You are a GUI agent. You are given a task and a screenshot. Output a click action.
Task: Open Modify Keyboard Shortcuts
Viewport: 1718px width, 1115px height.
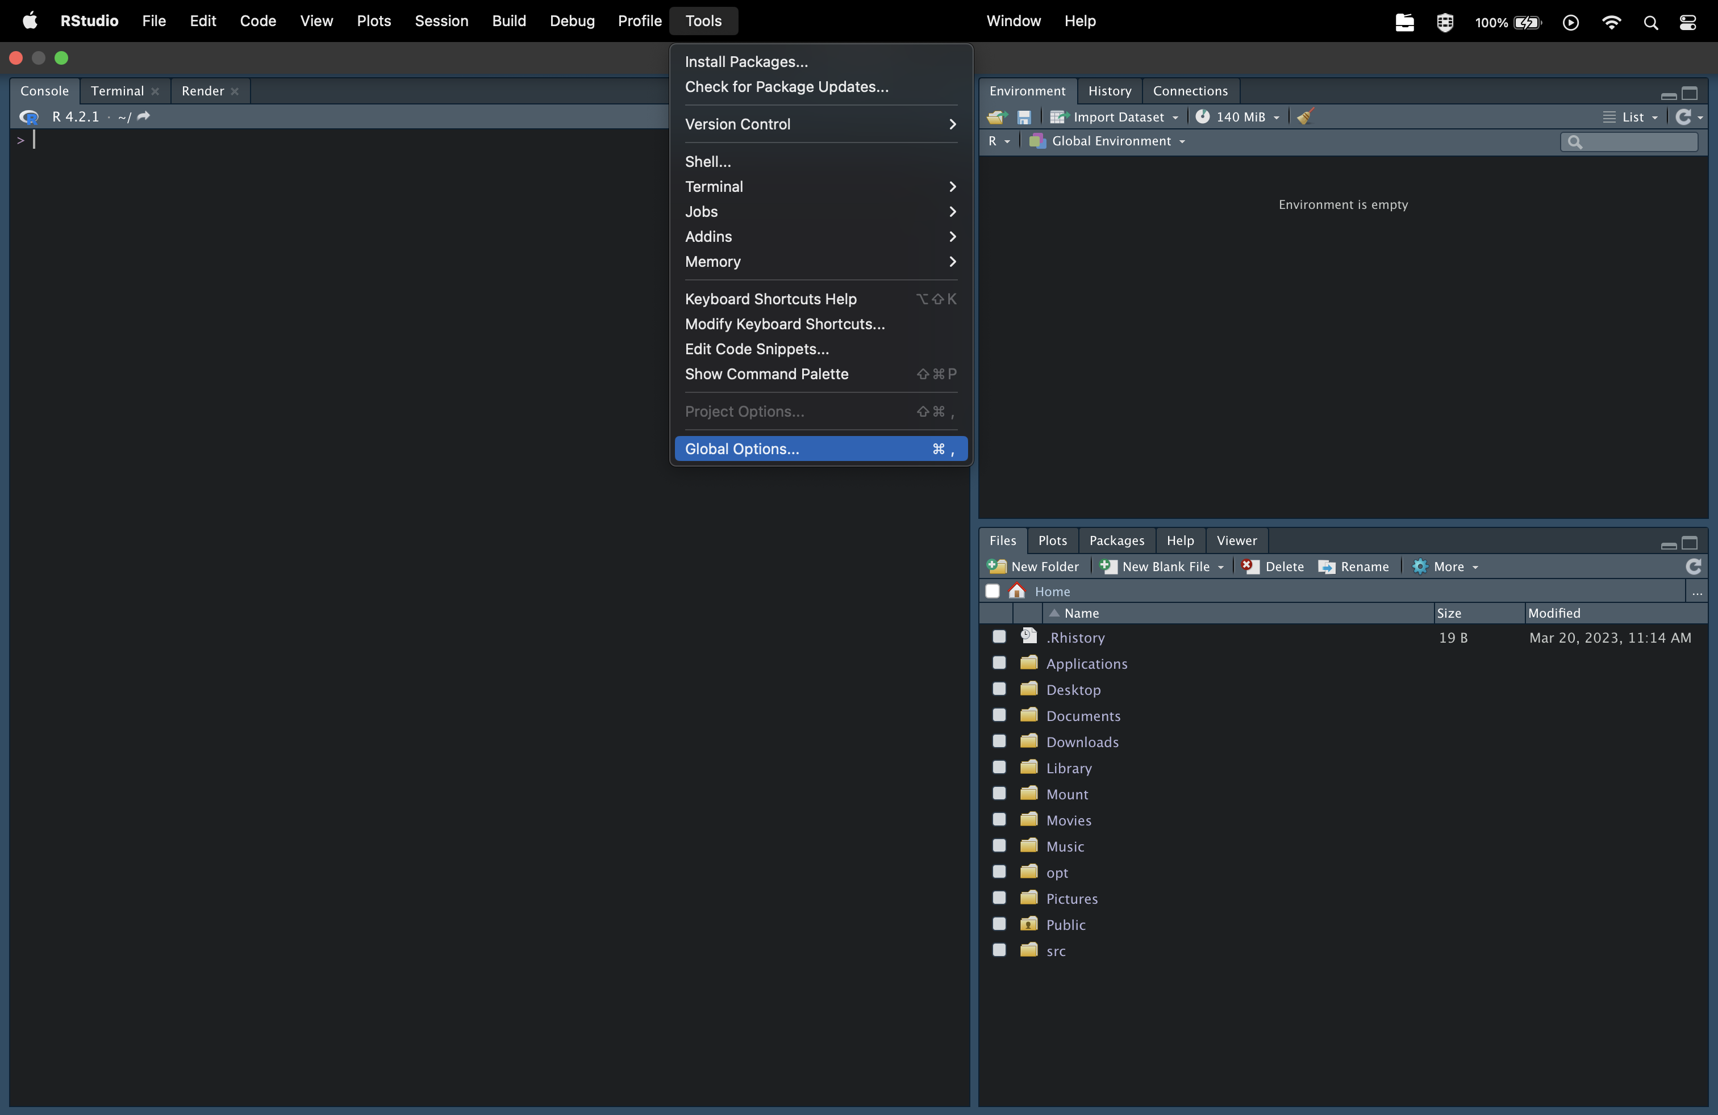pos(821,324)
